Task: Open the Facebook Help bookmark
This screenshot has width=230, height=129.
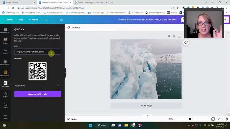Action: 96,13
